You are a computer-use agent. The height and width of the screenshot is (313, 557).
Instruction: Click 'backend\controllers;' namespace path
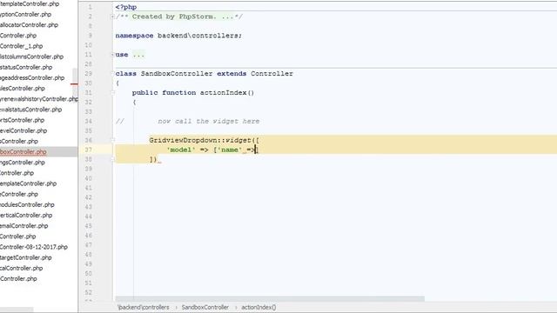(x=199, y=36)
